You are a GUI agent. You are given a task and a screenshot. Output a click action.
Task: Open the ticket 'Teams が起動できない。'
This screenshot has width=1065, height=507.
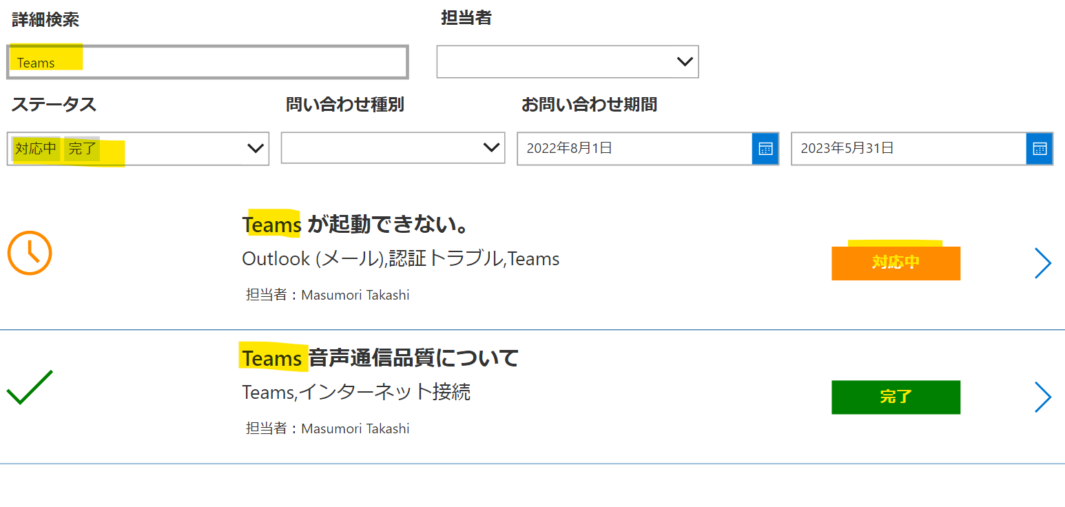point(355,225)
